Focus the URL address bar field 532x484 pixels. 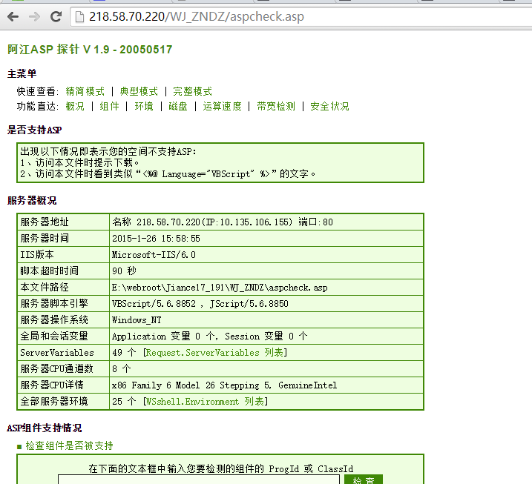pos(301,16)
